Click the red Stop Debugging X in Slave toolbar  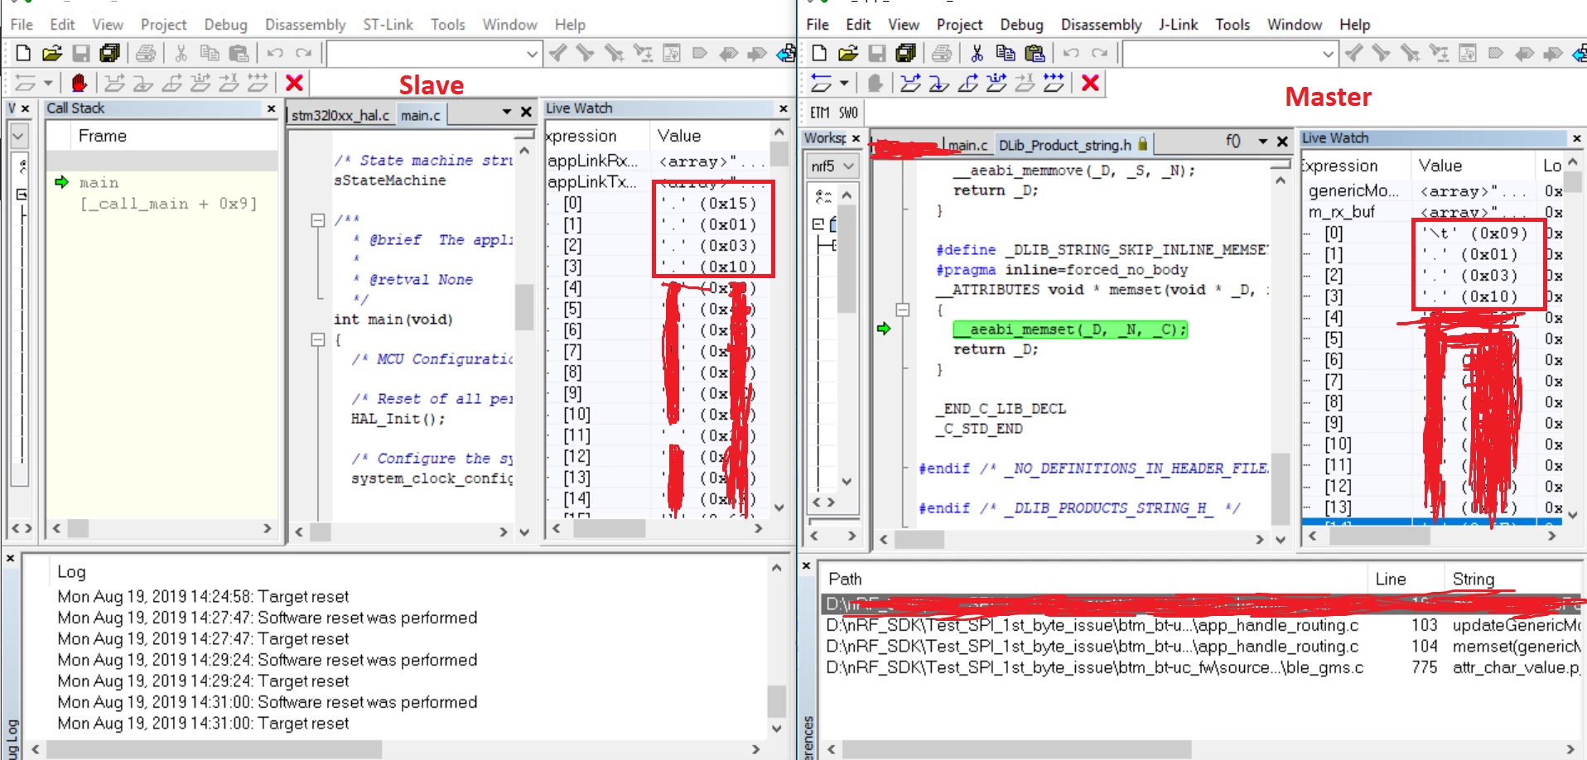294,83
